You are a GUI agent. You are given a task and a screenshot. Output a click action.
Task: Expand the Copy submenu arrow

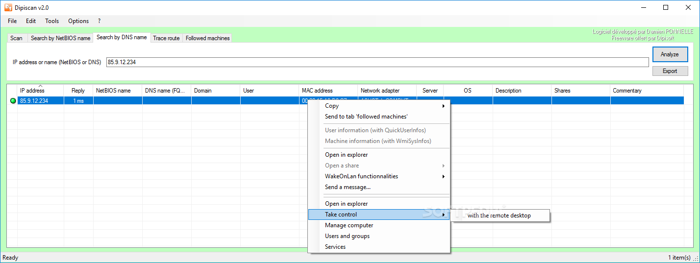pyautogui.click(x=444, y=106)
